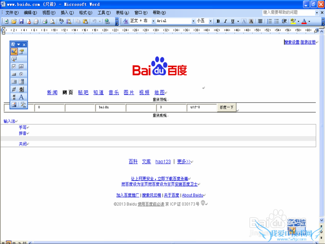This screenshot has height=244, width=325.
Task: Close the floating Control Toolbox
Action: [24, 45]
